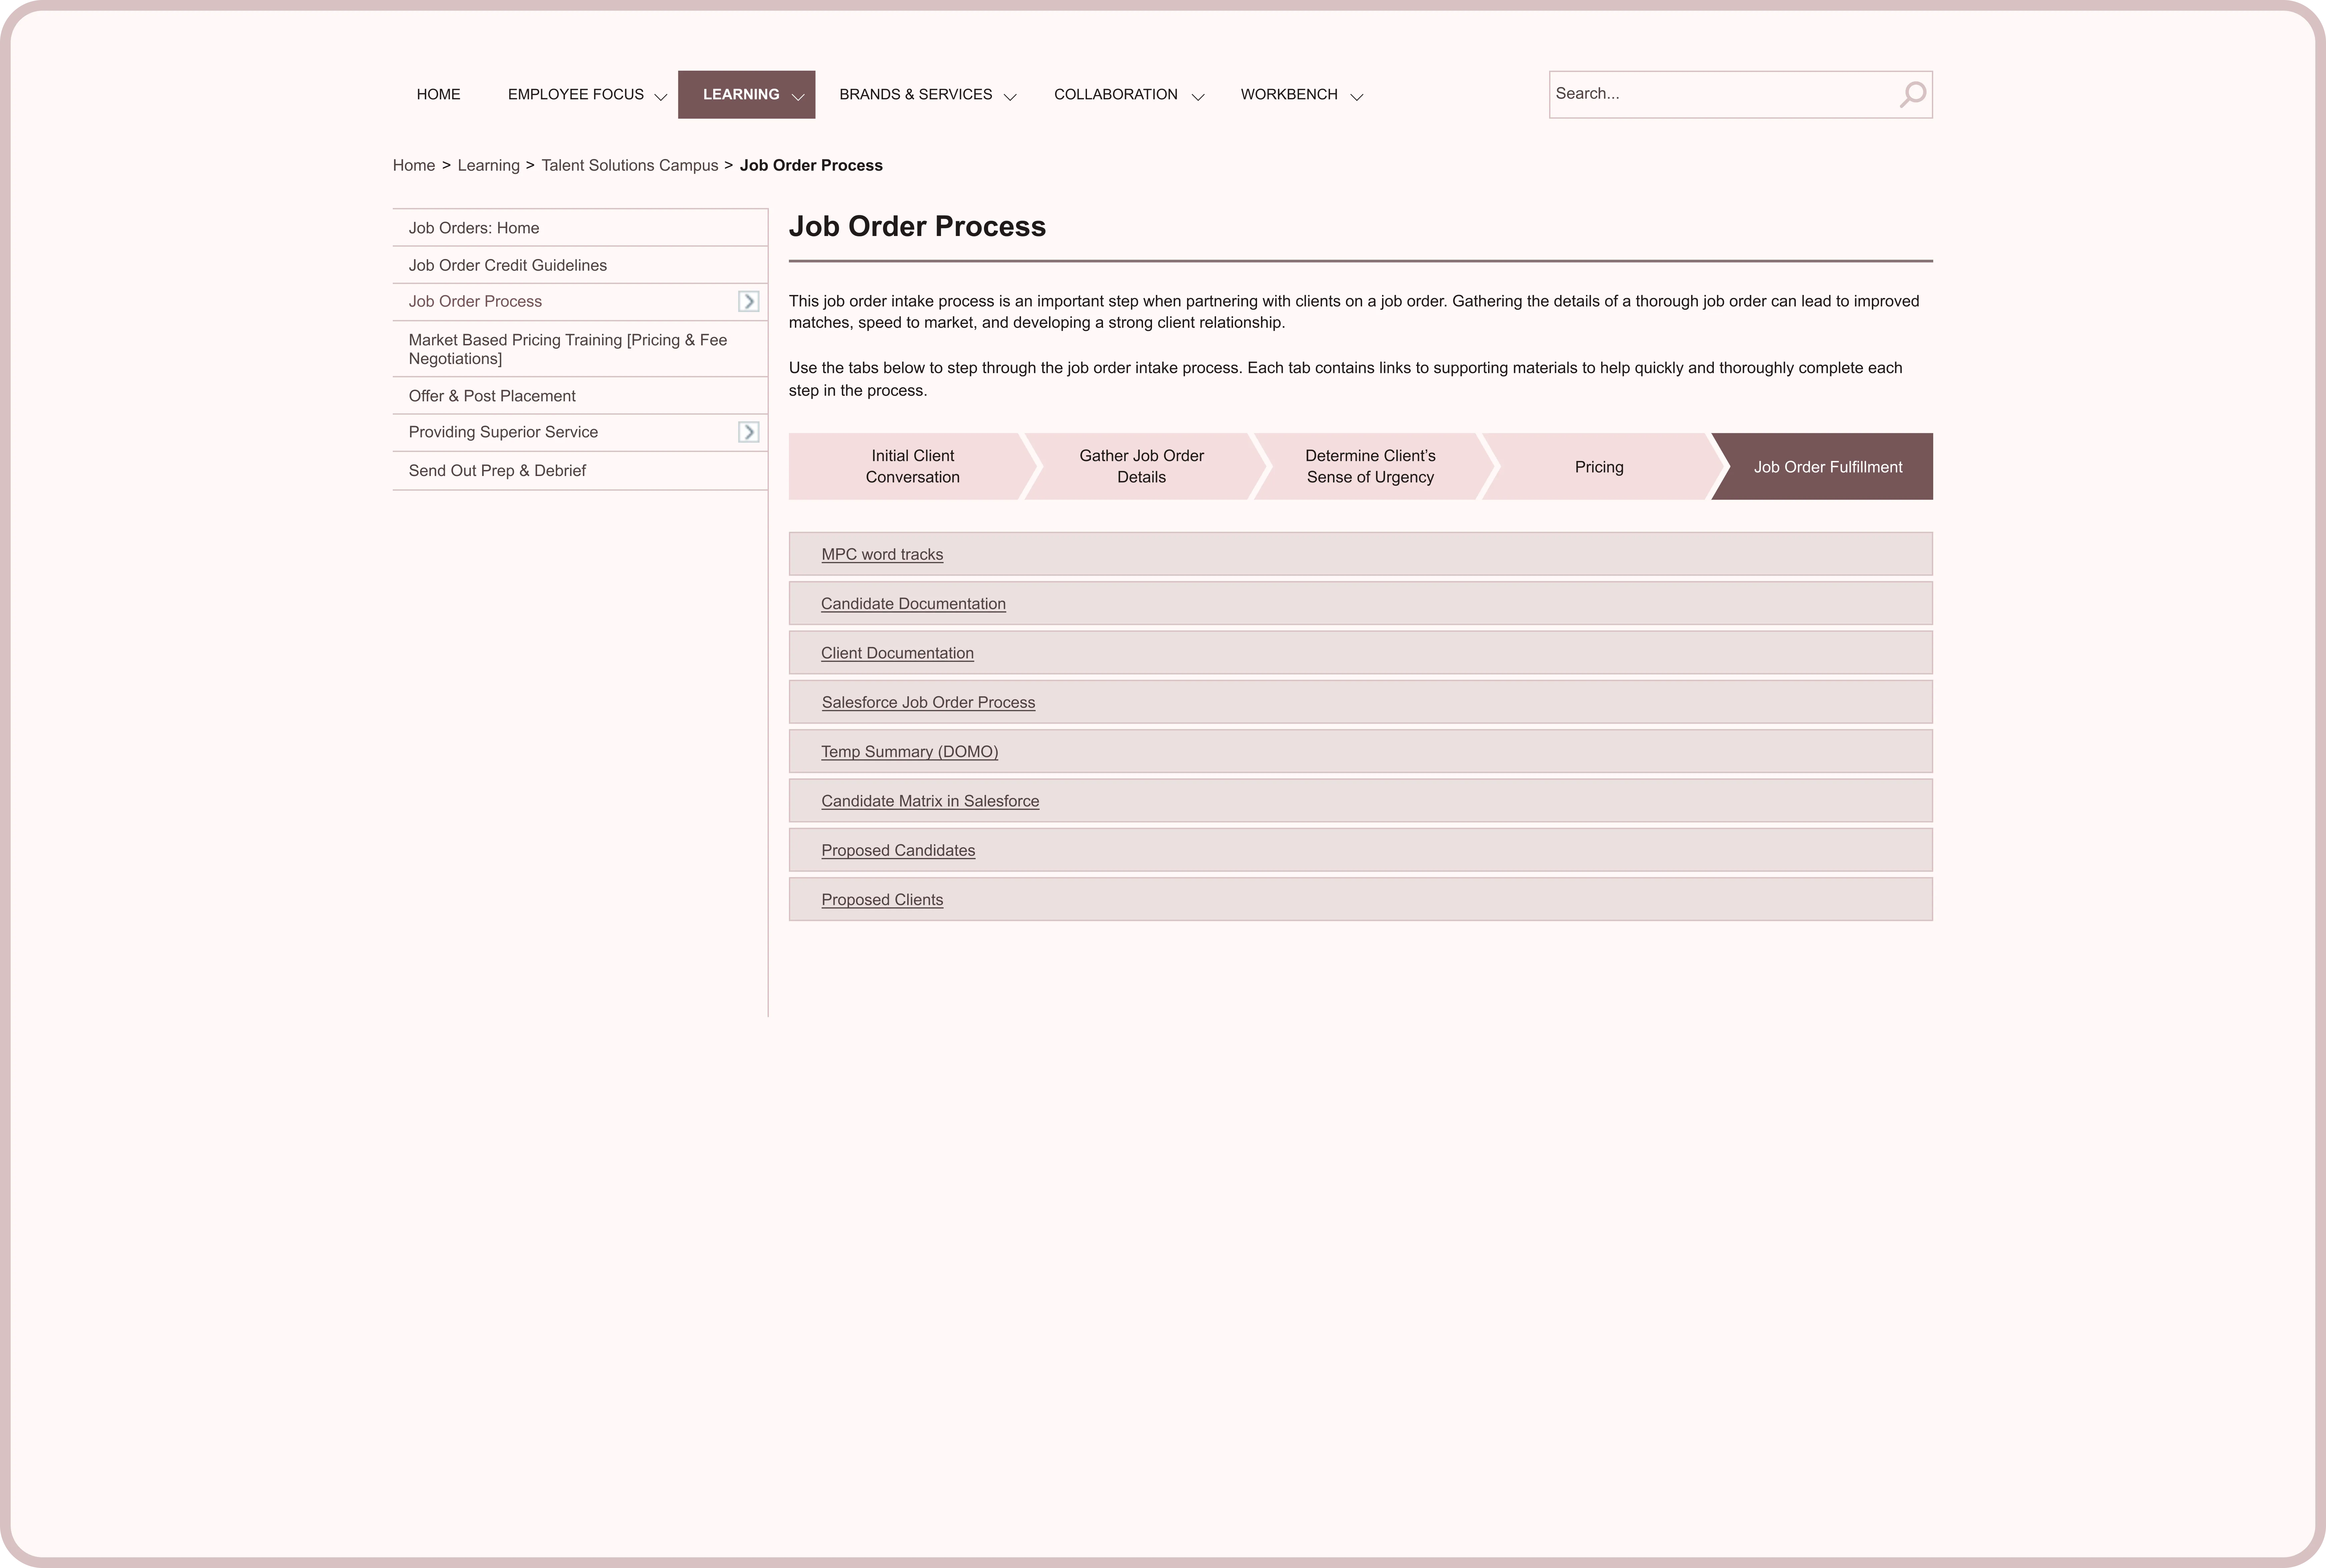Open the Learning menu chevron
2326x1568 pixels.
(798, 97)
